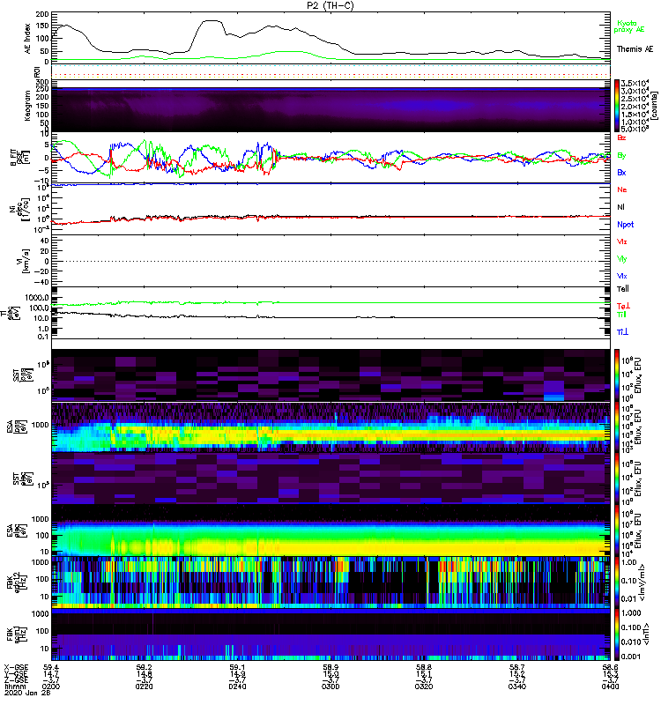Click the 3.5×10⁴ keogram color bar maximum
The image size is (661, 705).
(x=635, y=83)
